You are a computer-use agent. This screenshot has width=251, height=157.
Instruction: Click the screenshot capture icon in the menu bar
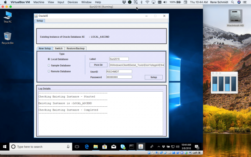[x=136, y=2]
